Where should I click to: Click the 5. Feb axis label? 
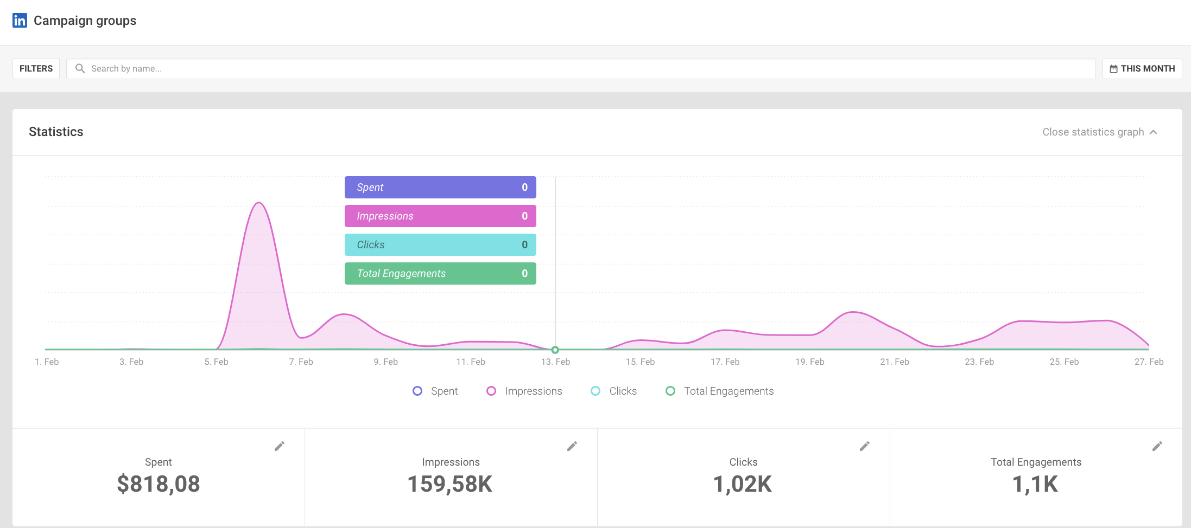click(x=216, y=362)
